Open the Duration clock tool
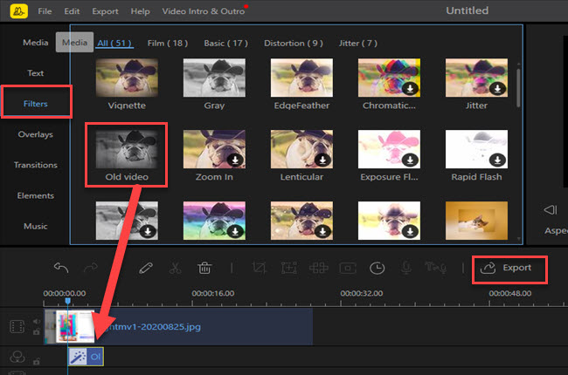568x375 pixels. (377, 269)
